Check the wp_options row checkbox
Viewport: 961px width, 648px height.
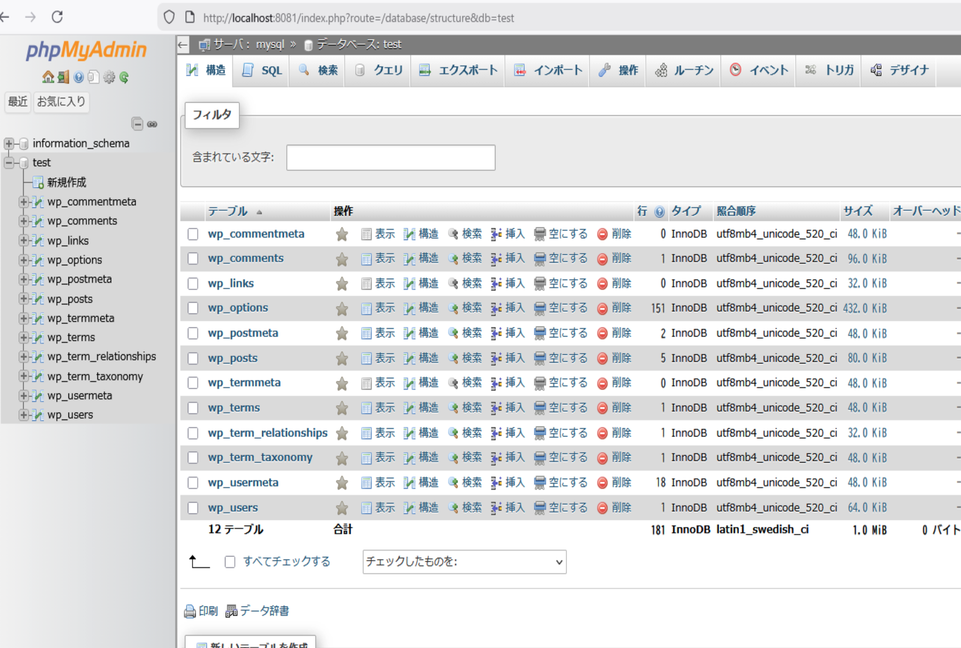(x=193, y=308)
